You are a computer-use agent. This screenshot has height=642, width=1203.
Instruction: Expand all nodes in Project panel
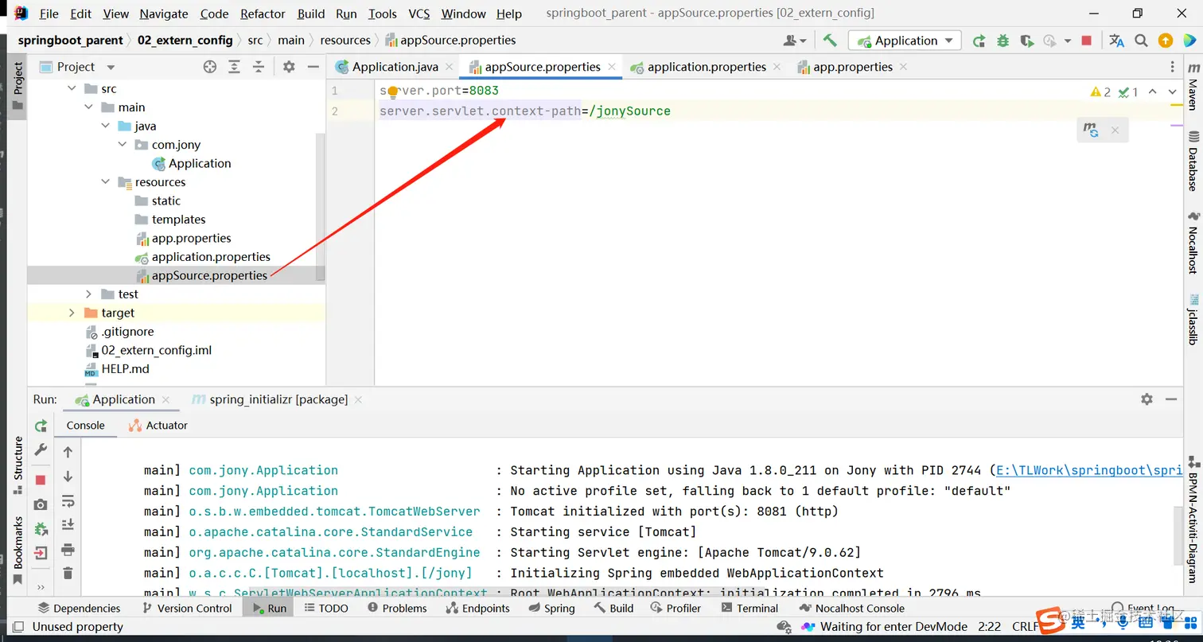(234, 67)
